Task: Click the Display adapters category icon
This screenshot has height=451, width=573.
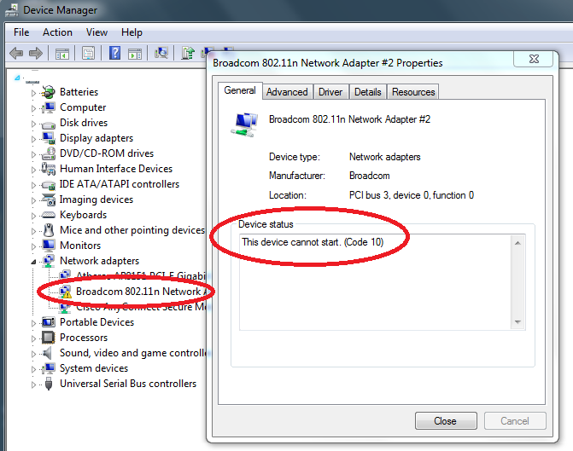Action: pos(48,138)
